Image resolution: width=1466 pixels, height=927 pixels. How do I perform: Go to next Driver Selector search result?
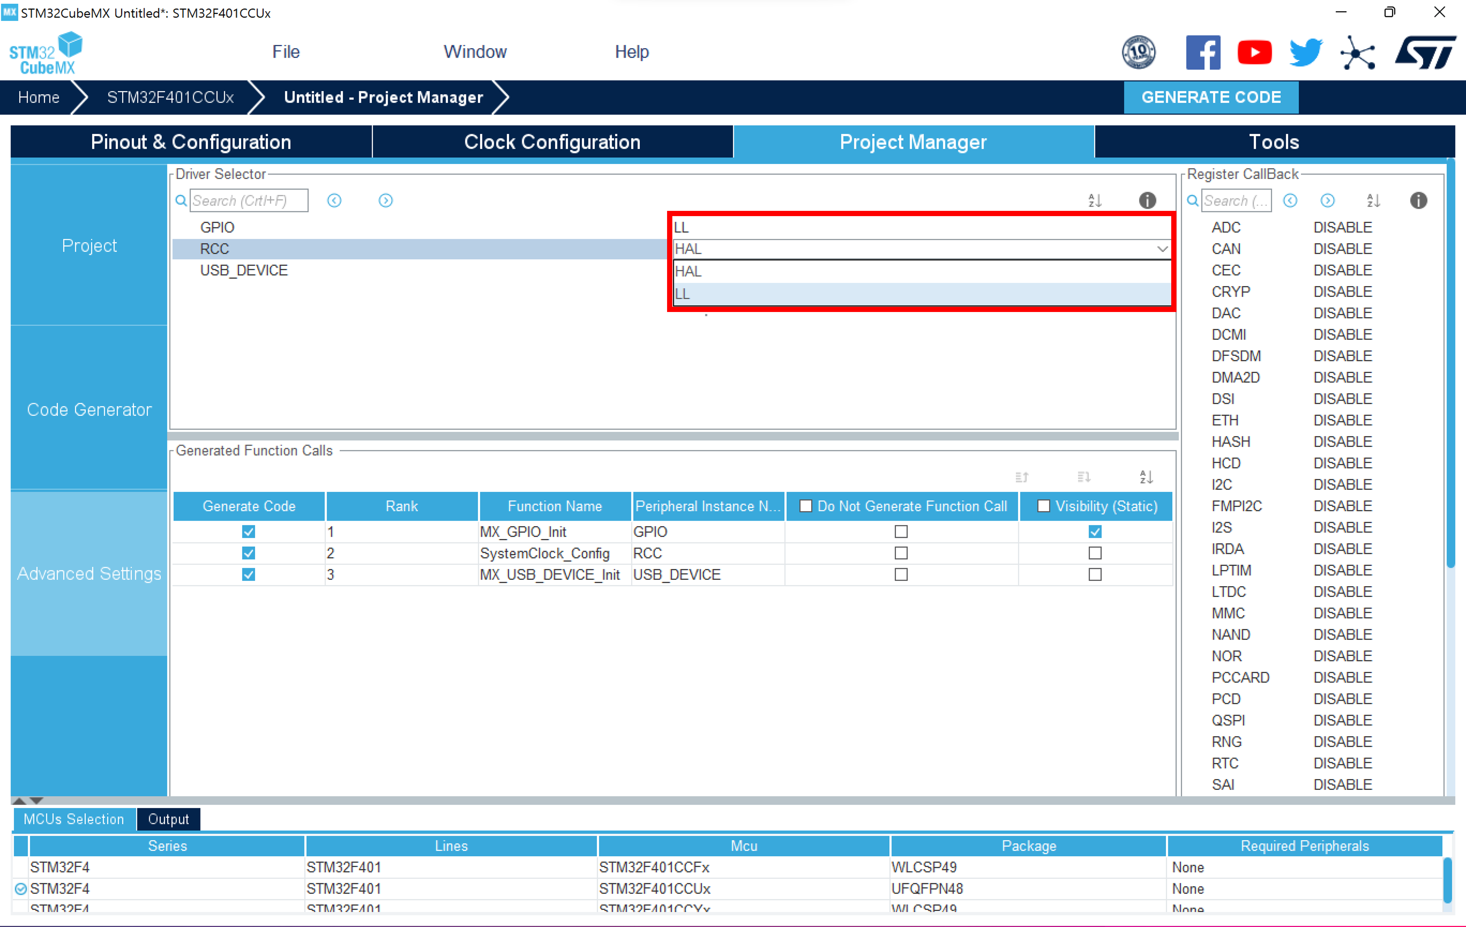coord(385,200)
